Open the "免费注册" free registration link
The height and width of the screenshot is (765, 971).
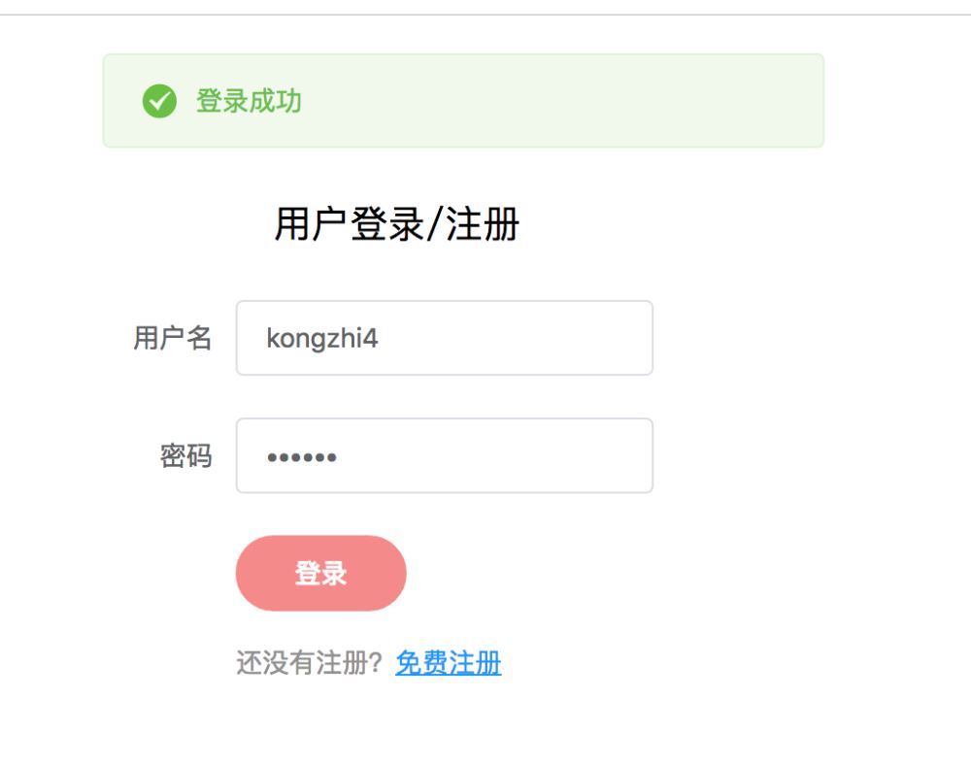[x=449, y=664]
